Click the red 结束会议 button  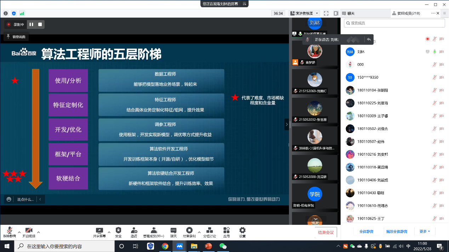[326, 232]
